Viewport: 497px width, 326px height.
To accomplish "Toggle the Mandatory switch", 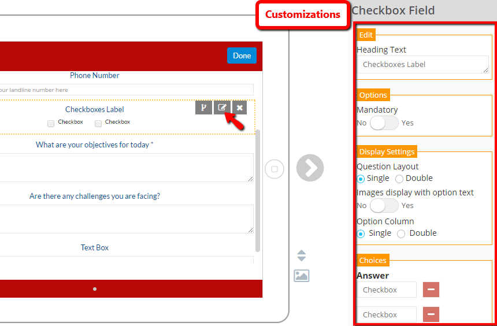I will pos(384,123).
